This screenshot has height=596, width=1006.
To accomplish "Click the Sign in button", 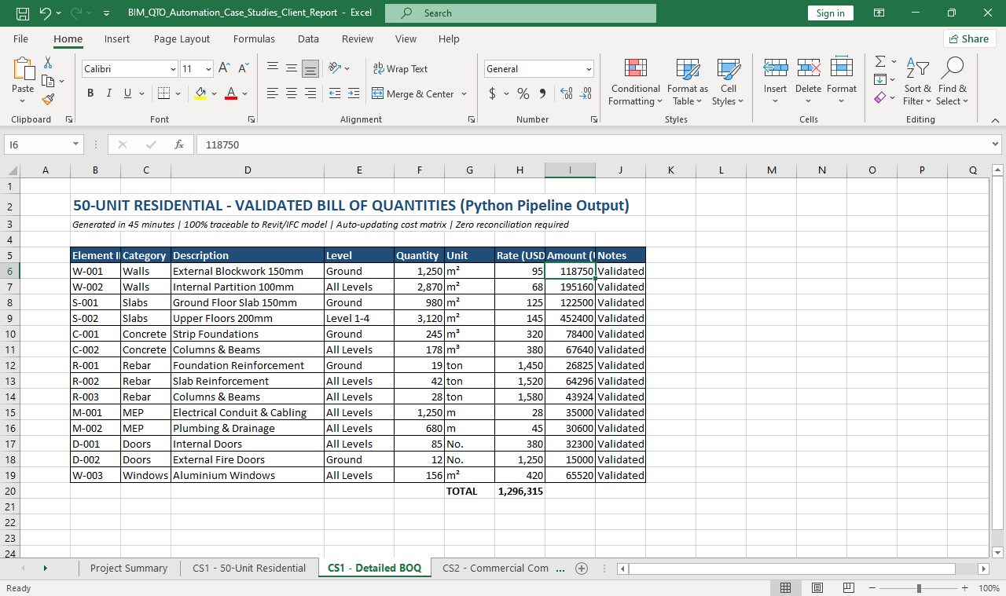I will [830, 13].
